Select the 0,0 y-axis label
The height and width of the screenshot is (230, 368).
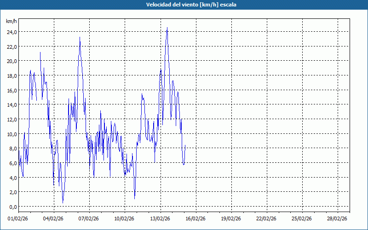click(x=12, y=207)
